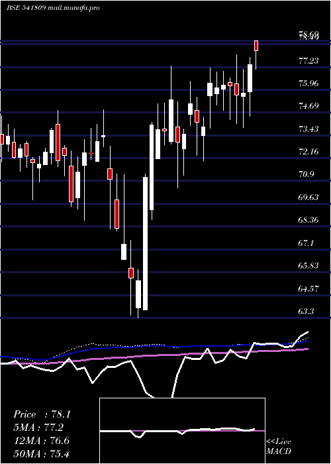Click the 74.69 price axis label
331x464 pixels.
[309, 106]
